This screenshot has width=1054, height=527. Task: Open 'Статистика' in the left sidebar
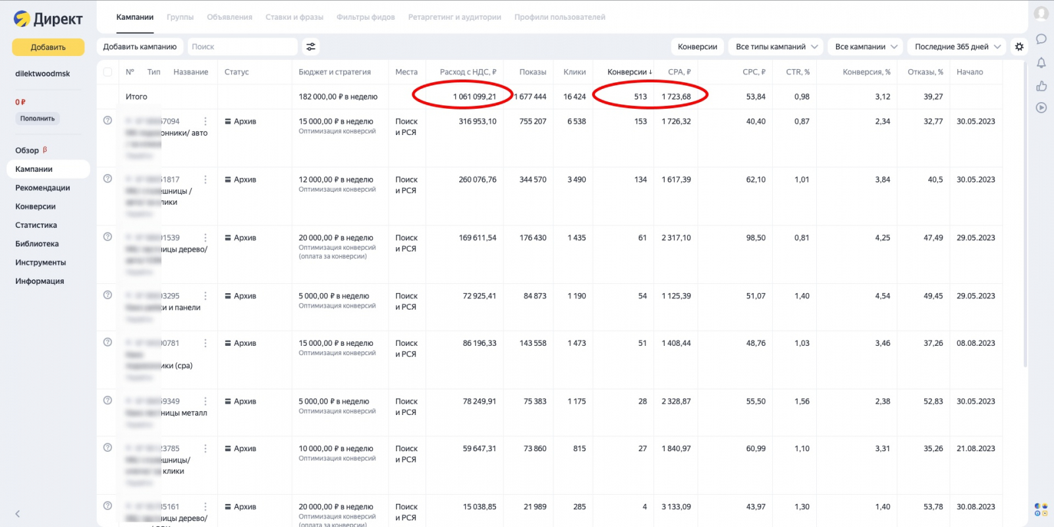click(36, 225)
